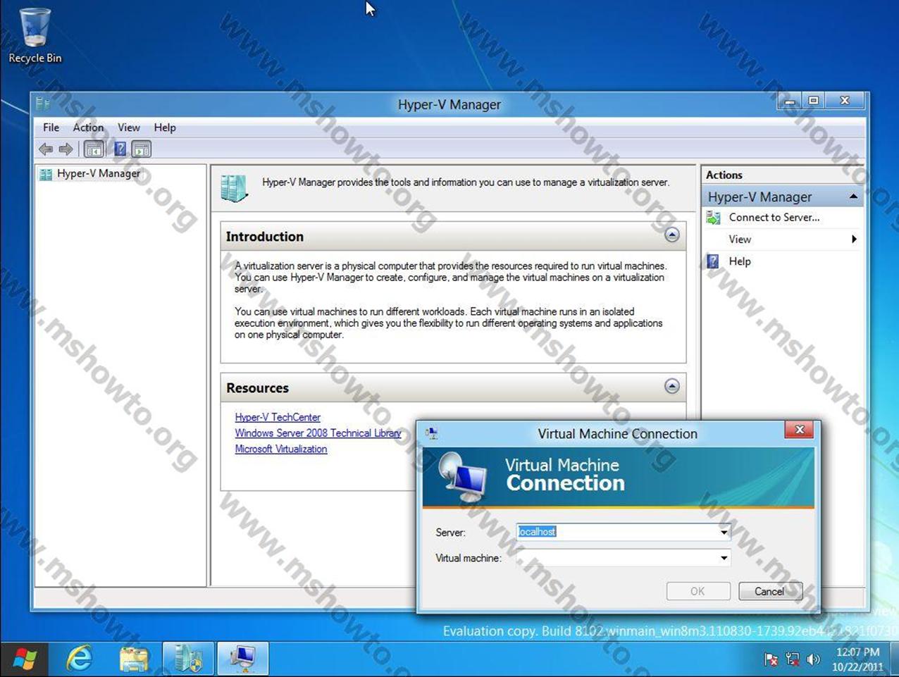Open the Server dropdown arrow
Image resolution: width=899 pixels, height=677 pixels.
(x=724, y=533)
